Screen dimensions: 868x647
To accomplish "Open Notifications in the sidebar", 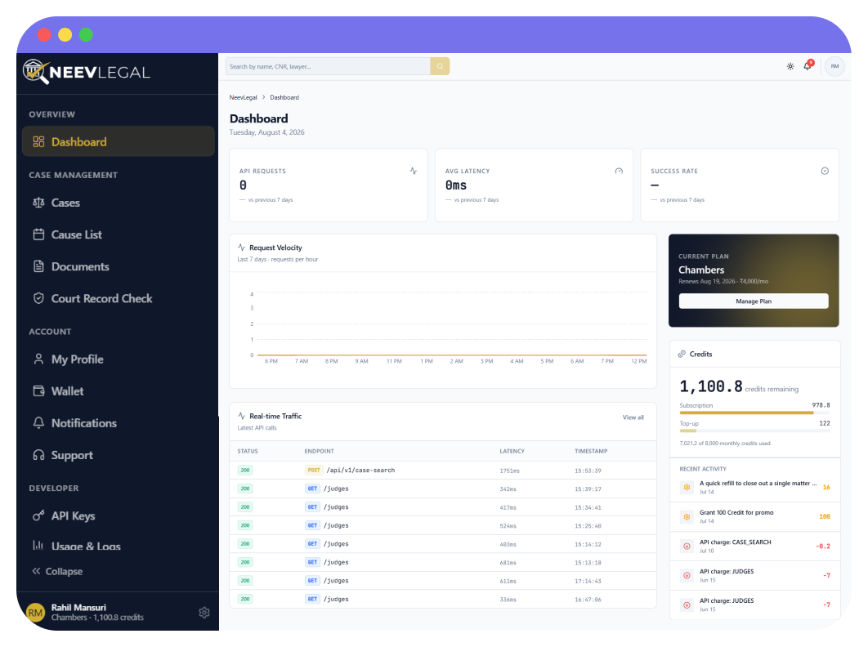I will tap(118, 423).
